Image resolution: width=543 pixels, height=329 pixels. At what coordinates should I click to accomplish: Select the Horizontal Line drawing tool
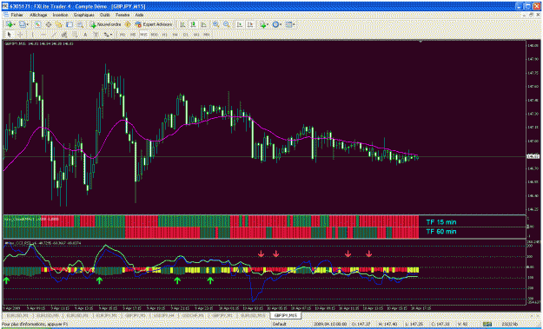[x=43, y=34]
